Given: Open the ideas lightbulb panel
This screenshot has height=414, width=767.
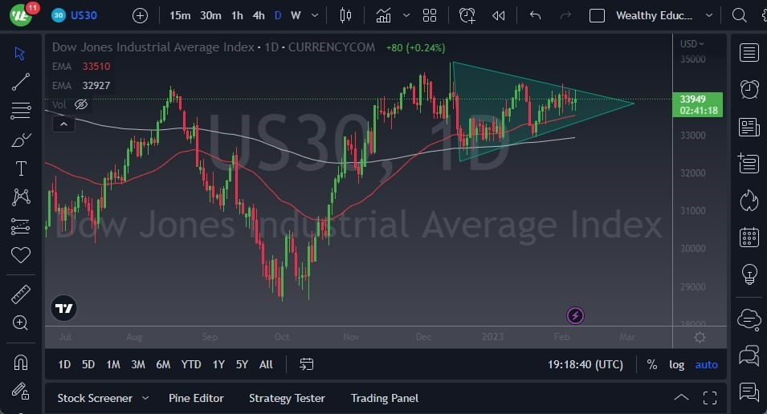Looking at the screenshot, I should pos(749,274).
